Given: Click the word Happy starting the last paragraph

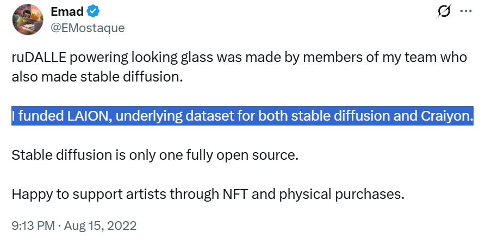Looking at the screenshot, I should click(x=29, y=194).
